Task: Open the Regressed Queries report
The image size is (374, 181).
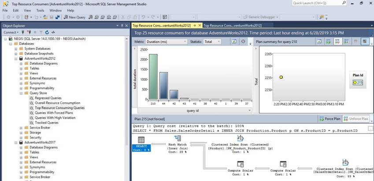Action: click(48, 98)
